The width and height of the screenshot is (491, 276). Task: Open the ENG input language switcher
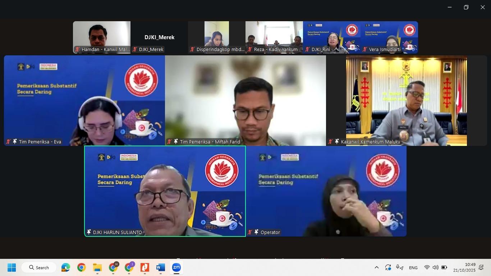point(413,268)
